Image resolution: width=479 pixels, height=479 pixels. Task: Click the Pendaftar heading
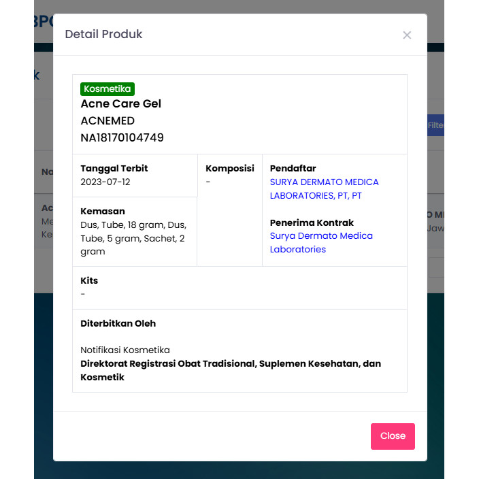tap(293, 168)
